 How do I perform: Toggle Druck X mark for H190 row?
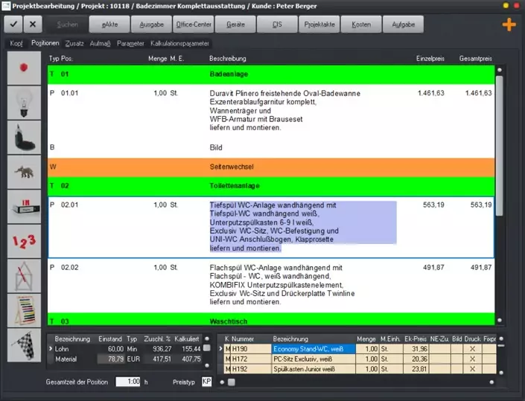472,349
